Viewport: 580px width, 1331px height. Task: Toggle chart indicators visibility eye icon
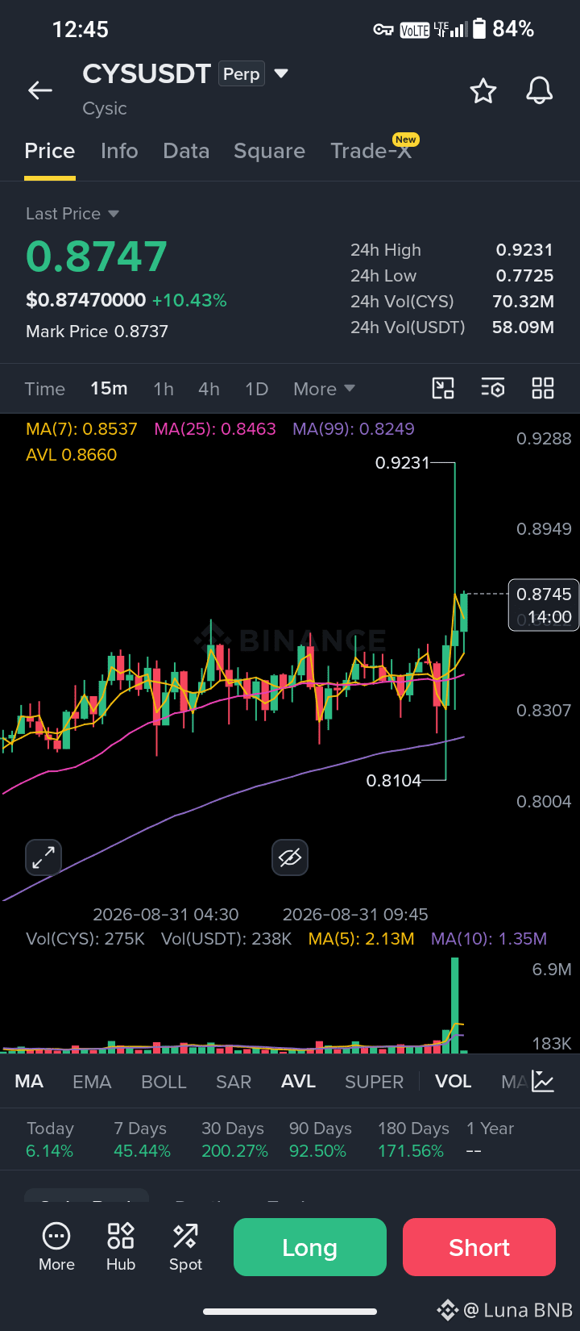click(x=290, y=857)
